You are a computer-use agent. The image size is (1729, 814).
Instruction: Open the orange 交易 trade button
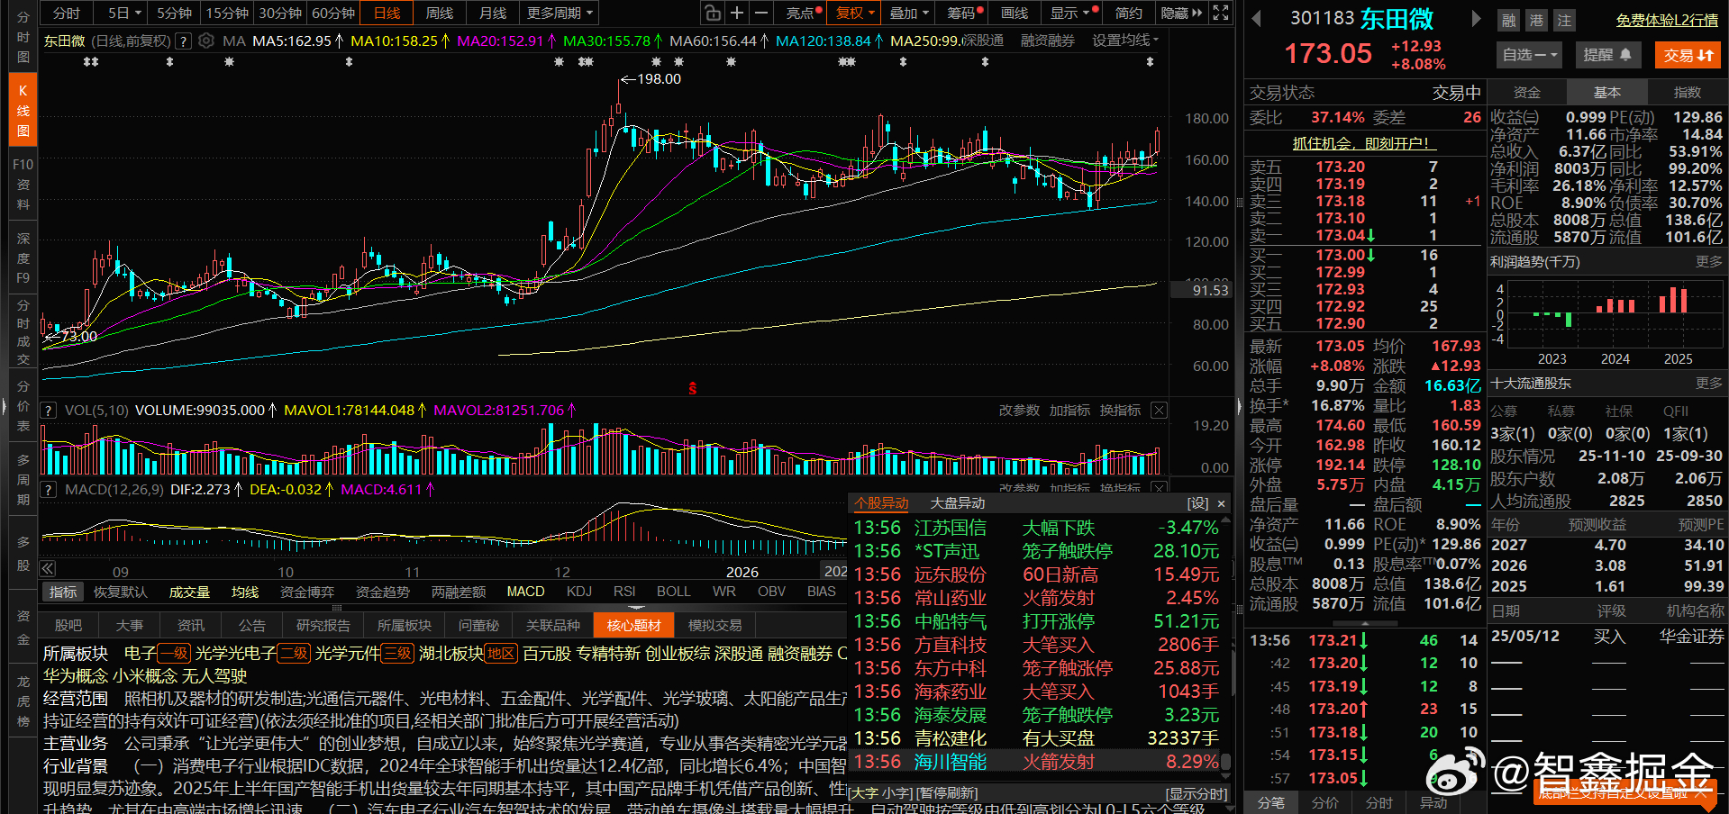(x=1688, y=55)
